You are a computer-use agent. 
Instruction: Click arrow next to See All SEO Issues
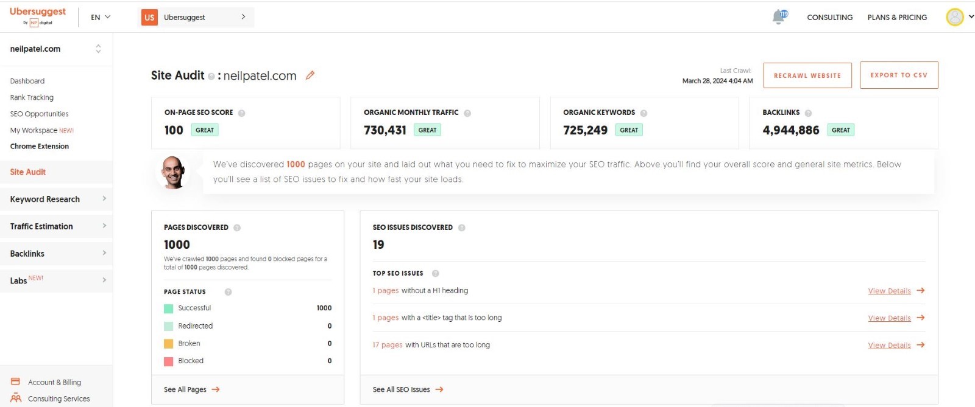coord(439,389)
